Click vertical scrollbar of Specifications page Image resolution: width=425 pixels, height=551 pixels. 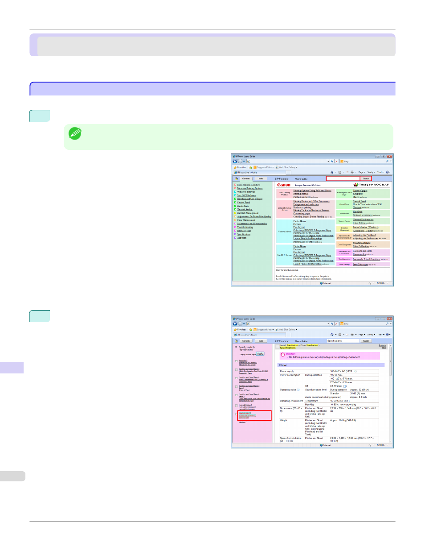click(x=391, y=393)
